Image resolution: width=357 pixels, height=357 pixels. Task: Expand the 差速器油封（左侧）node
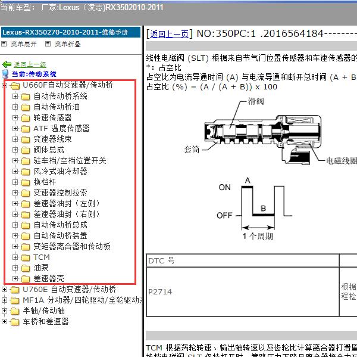(15, 203)
